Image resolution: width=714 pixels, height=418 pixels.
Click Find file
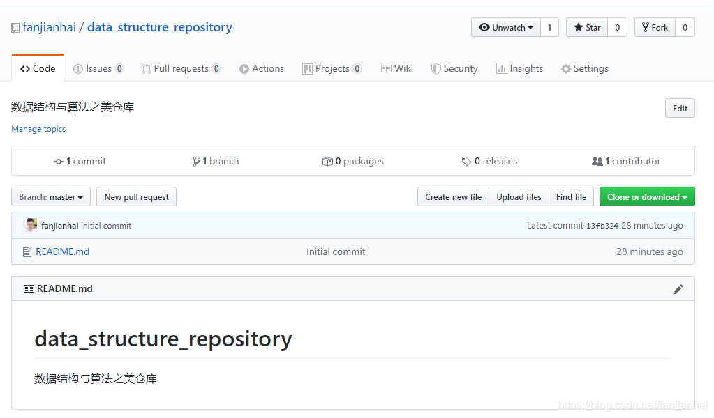click(572, 196)
